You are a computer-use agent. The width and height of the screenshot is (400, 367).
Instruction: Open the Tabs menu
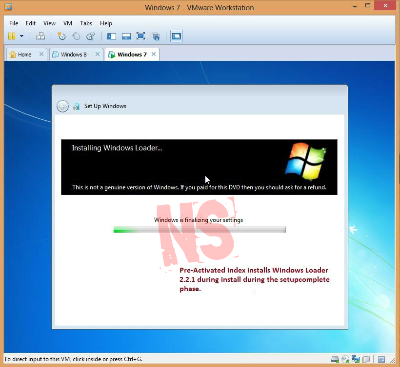tap(86, 23)
